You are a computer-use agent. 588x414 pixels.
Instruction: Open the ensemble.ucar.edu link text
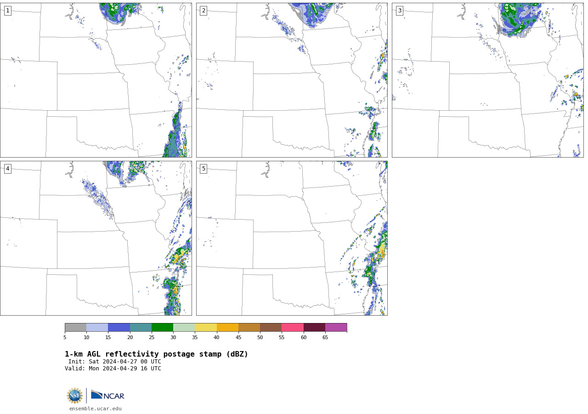click(96, 408)
